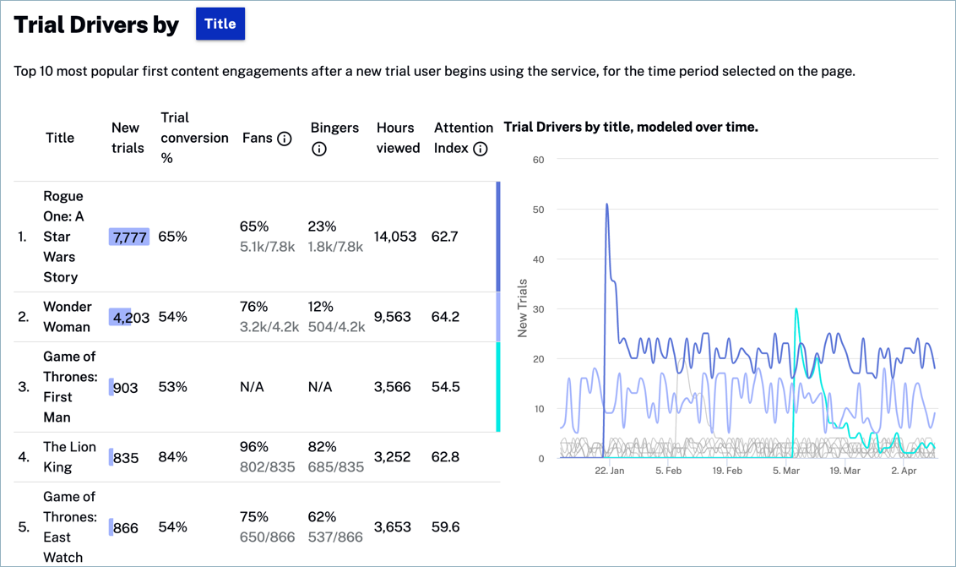
Task: Click the Title column header
Action: (x=60, y=138)
